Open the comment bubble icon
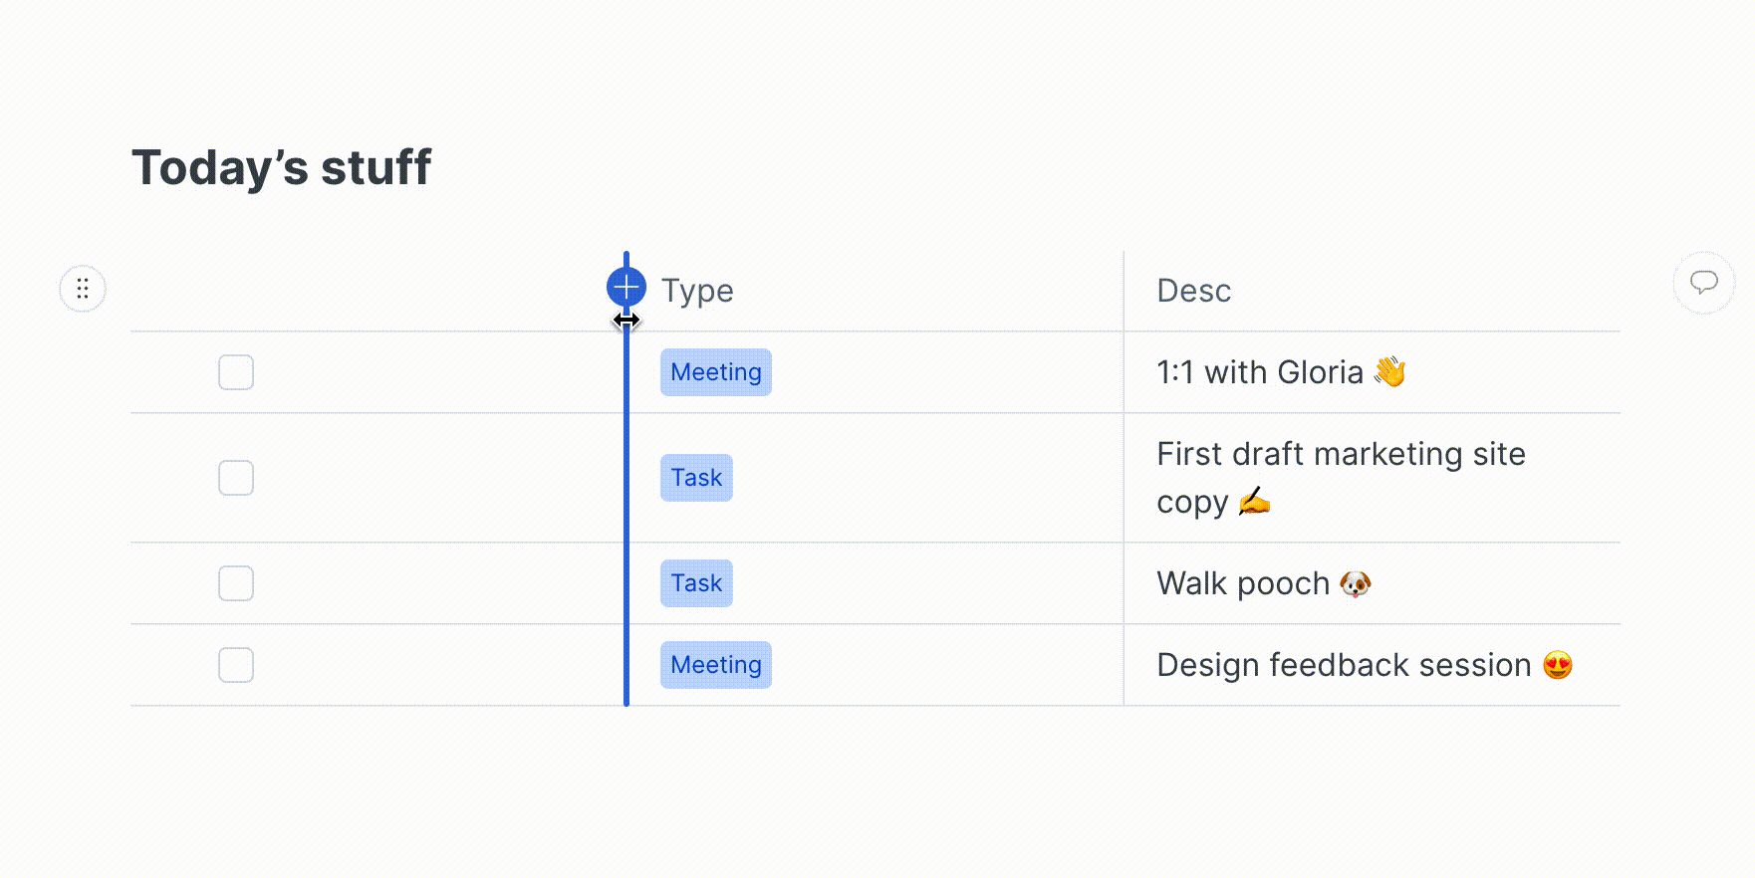Image resolution: width=1755 pixels, height=878 pixels. coord(1704,282)
